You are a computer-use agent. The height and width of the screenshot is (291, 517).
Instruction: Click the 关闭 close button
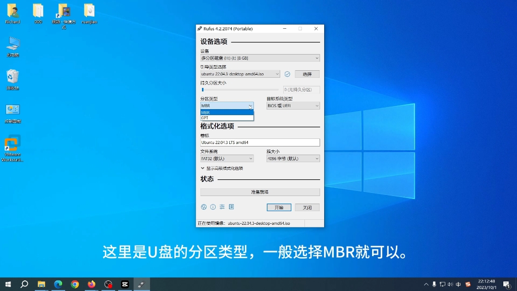click(x=307, y=207)
